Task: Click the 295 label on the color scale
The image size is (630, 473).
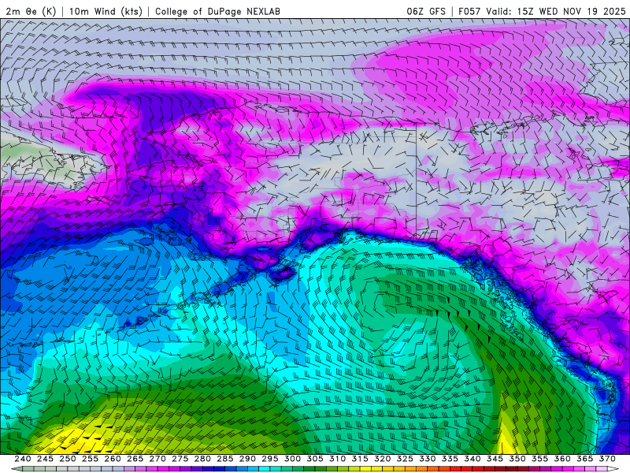Action: coord(270,459)
